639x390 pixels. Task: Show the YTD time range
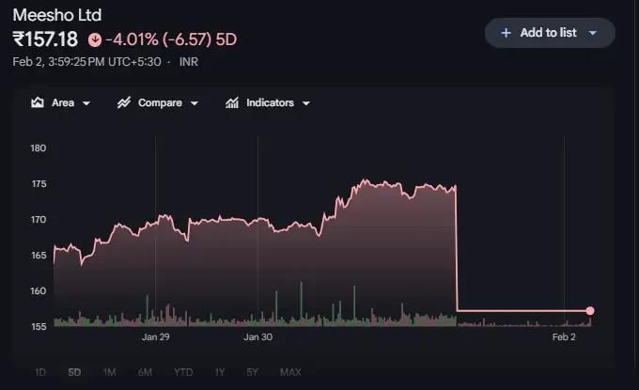[x=182, y=372]
